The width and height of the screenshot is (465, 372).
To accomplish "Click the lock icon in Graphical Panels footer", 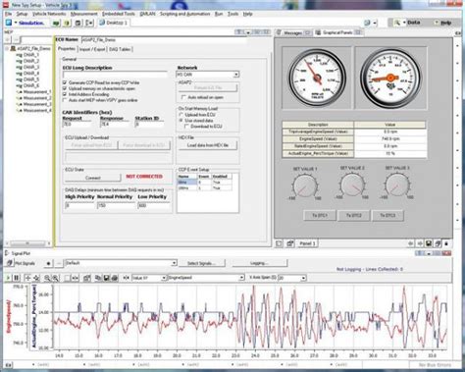I will 446,243.
